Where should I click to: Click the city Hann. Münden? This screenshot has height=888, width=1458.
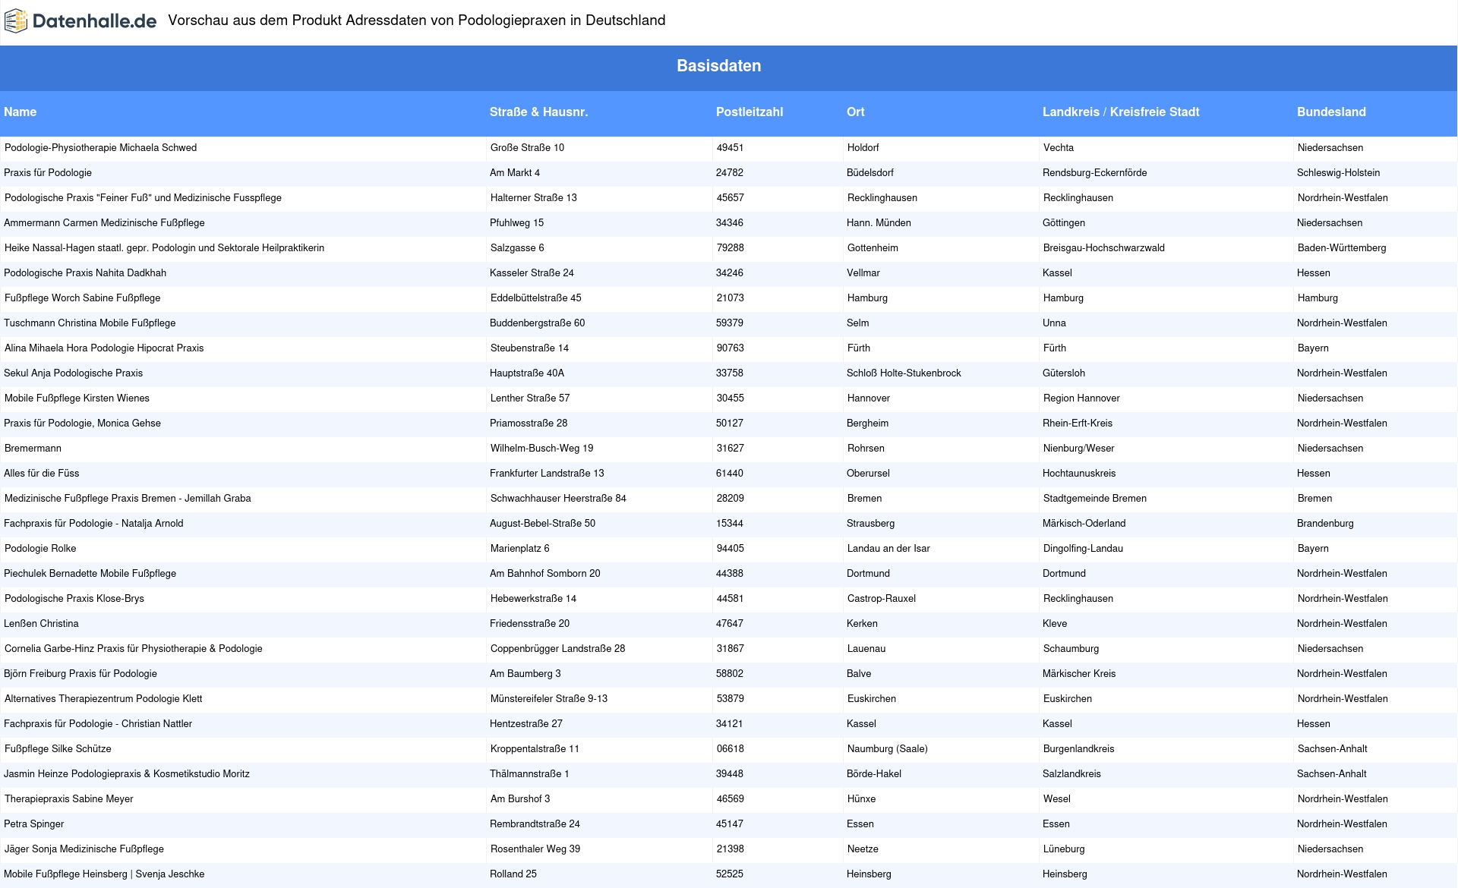(879, 223)
